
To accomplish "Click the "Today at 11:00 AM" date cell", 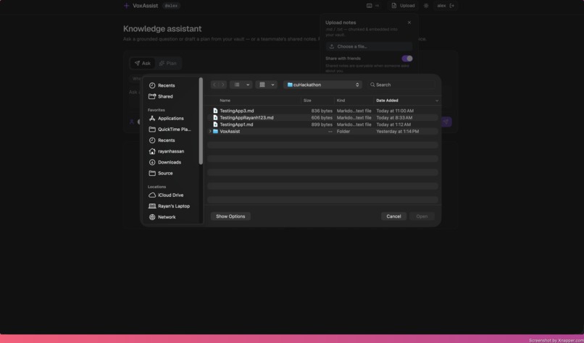I will tap(395, 111).
